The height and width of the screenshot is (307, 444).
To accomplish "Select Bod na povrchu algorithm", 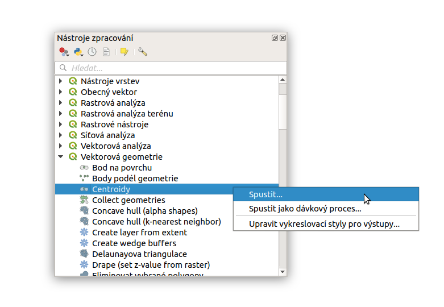I will tap(167, 167).
